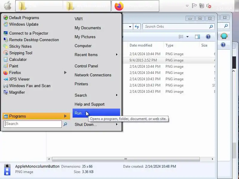Click the Recent Items entry
Image resolution: width=239 pixels, height=179 pixels.
(x=96, y=55)
